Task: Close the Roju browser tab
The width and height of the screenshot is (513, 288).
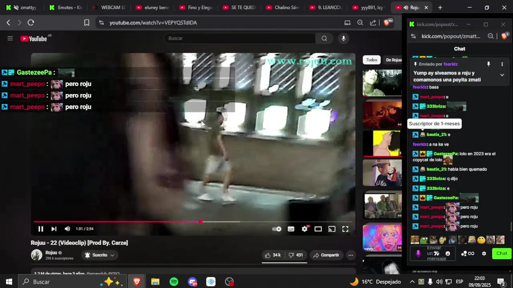Action: tap(426, 8)
